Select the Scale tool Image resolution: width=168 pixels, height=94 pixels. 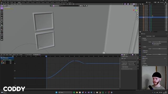(2, 18)
